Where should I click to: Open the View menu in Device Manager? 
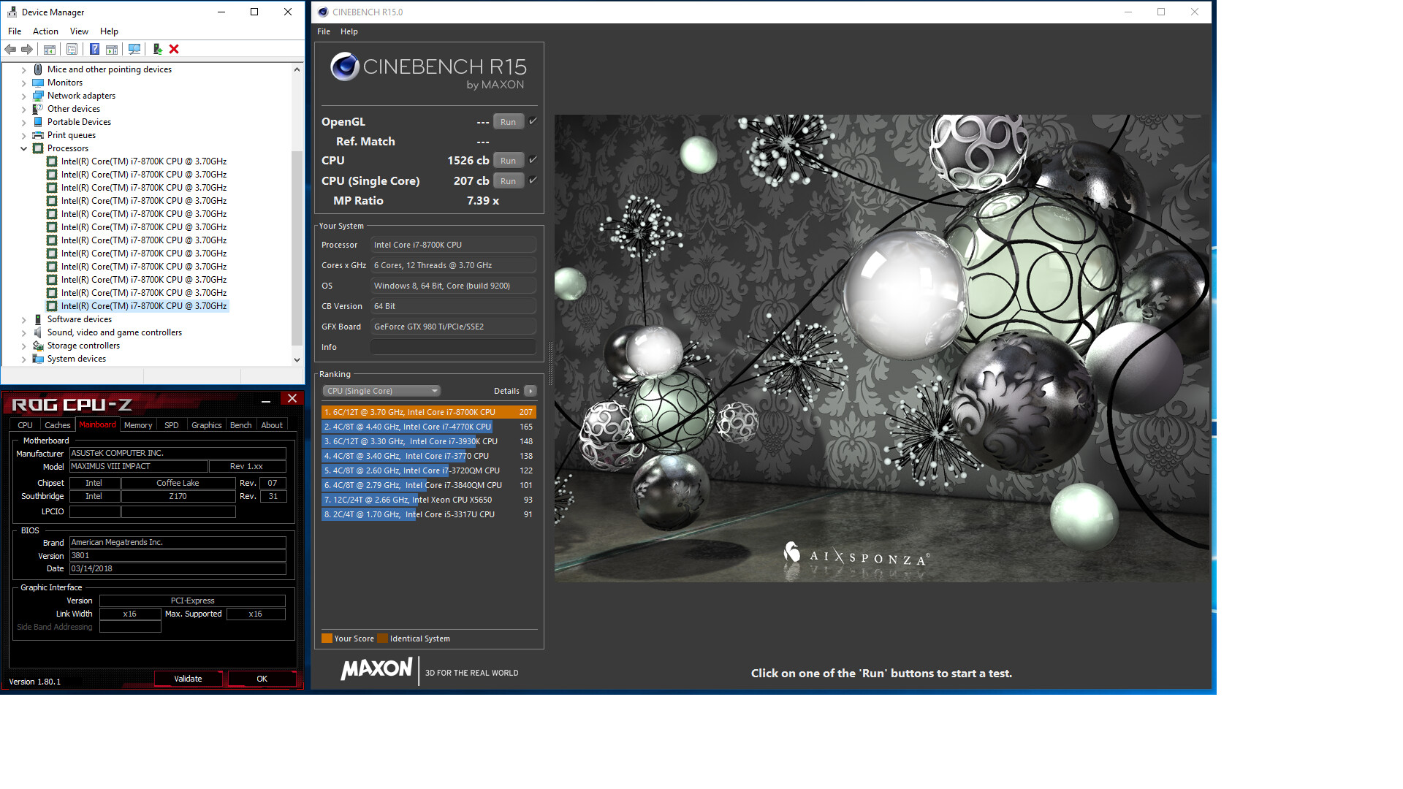pyautogui.click(x=79, y=31)
